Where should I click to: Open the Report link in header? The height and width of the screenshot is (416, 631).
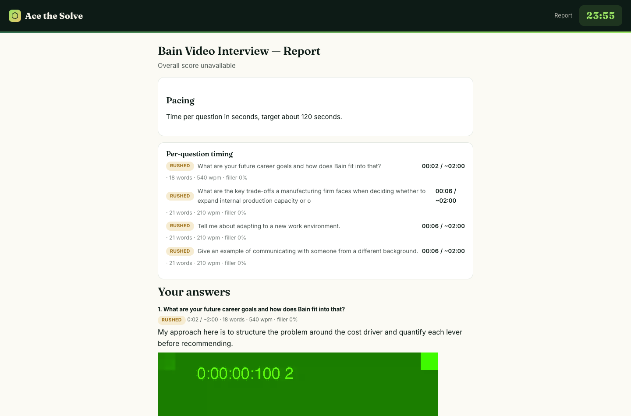(x=563, y=15)
